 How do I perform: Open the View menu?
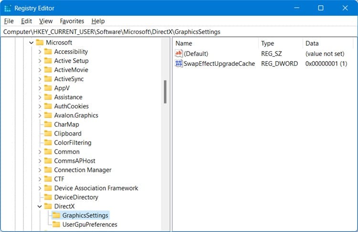tap(46, 21)
